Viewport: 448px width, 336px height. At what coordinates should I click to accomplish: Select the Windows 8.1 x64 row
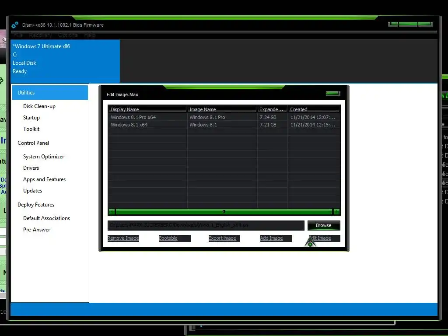pos(224,125)
